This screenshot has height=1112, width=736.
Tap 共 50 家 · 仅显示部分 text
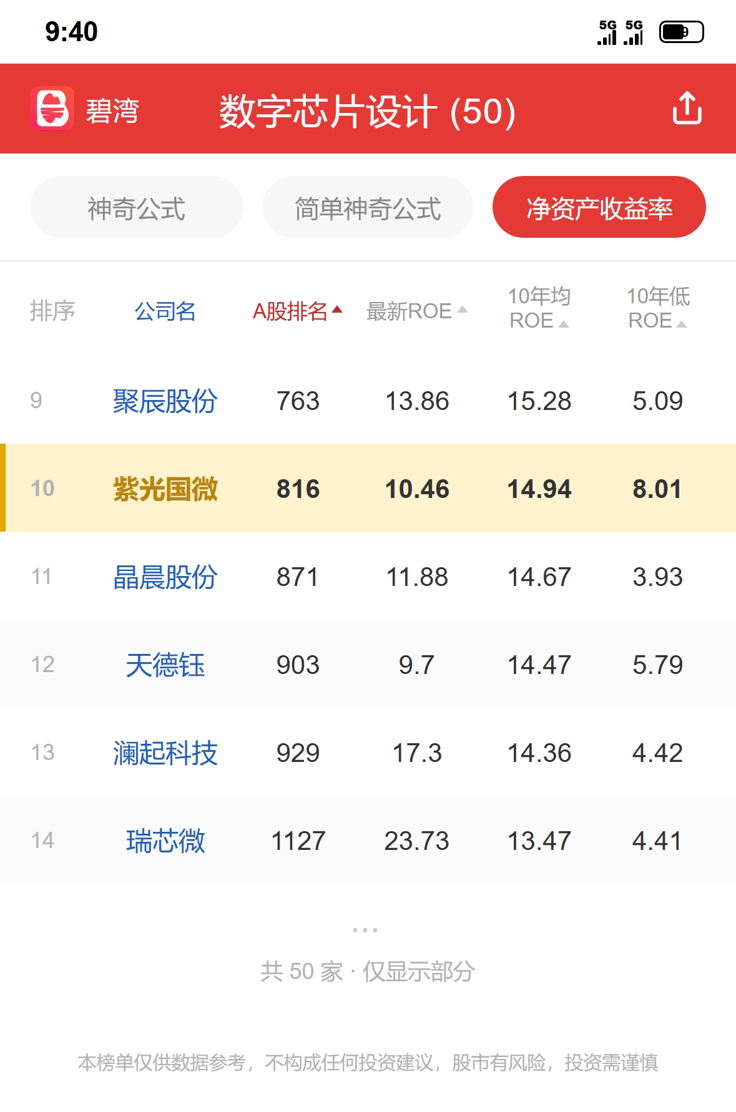pyautogui.click(x=368, y=971)
